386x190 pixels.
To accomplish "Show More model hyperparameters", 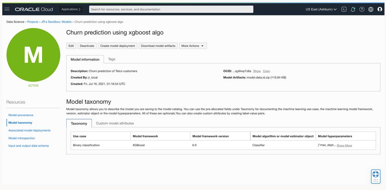I will 344,145.
